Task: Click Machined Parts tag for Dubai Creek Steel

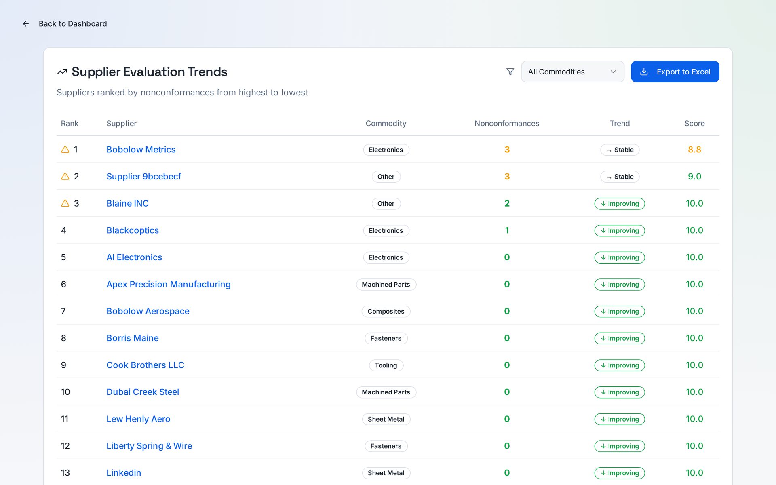Action: pos(386,392)
